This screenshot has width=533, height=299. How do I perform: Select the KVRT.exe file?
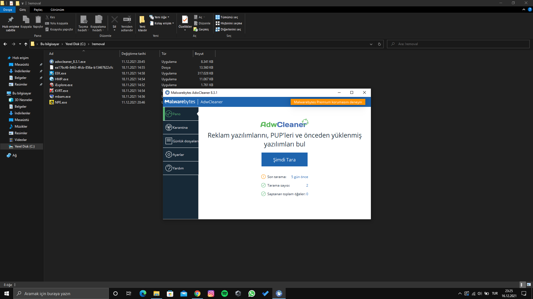pyautogui.click(x=61, y=91)
